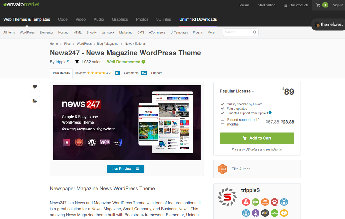This screenshot has height=219, width=345.
Task: Open the trippleS author link under title
Action: 62,62
